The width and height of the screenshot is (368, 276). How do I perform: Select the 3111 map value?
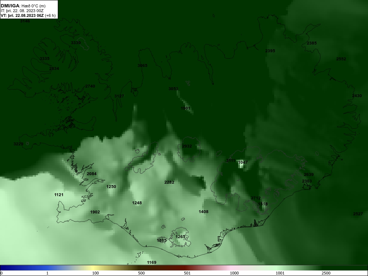(x=230, y=160)
